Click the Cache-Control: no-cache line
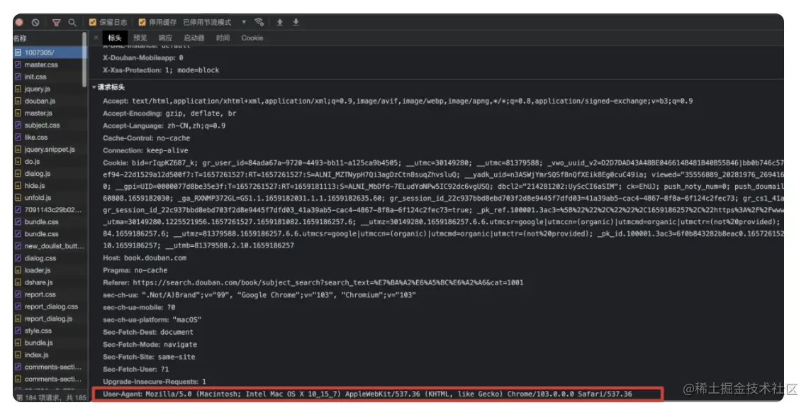The image size is (811, 410). tap(146, 138)
